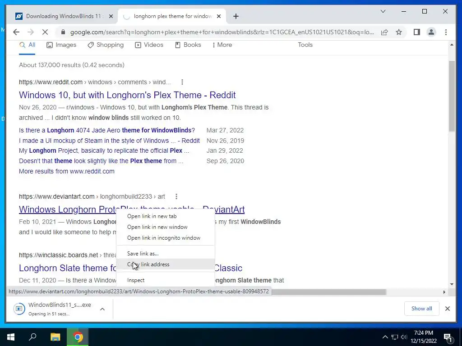Image resolution: width=462 pixels, height=346 pixels.
Task: Open the My Longhorn Project sublink
Action: 104,150
